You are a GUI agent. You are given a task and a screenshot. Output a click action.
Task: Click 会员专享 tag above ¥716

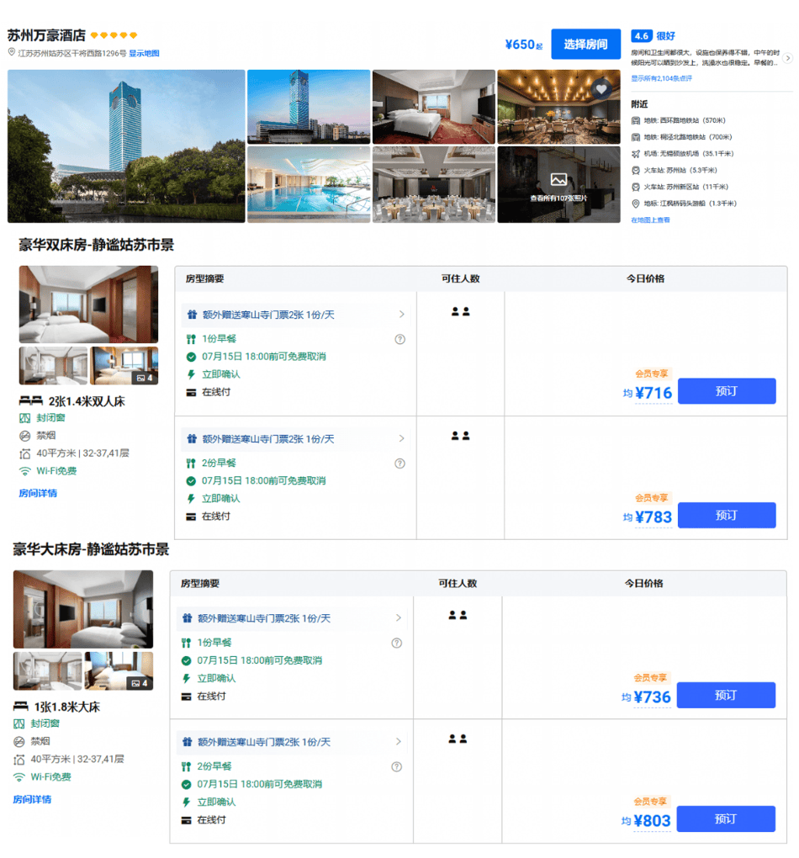coord(651,373)
